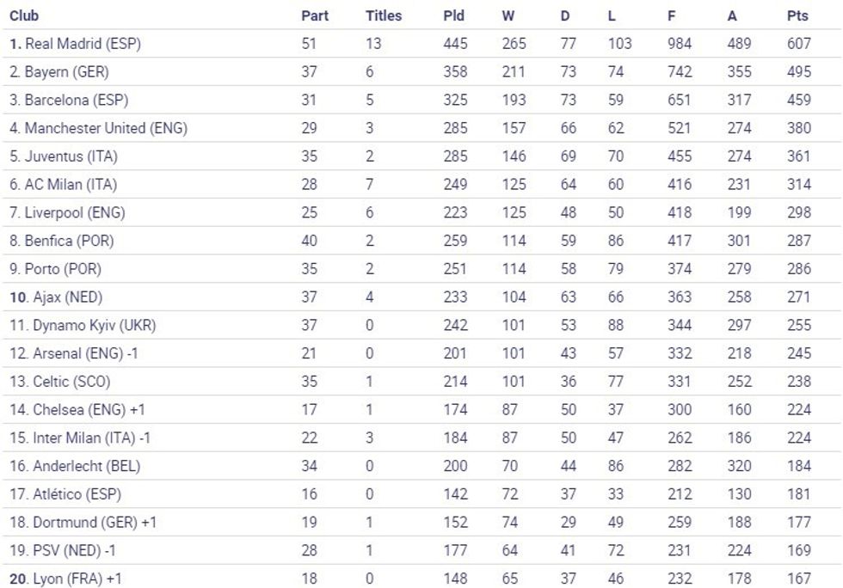This screenshot has height=588, width=843.
Task: Open the Atlético (ESP) entry
Action: (77, 494)
